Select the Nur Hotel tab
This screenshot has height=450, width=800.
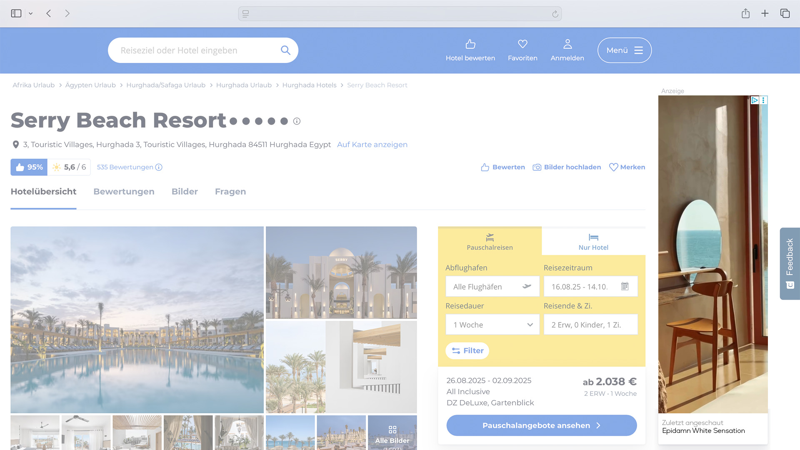click(x=593, y=242)
